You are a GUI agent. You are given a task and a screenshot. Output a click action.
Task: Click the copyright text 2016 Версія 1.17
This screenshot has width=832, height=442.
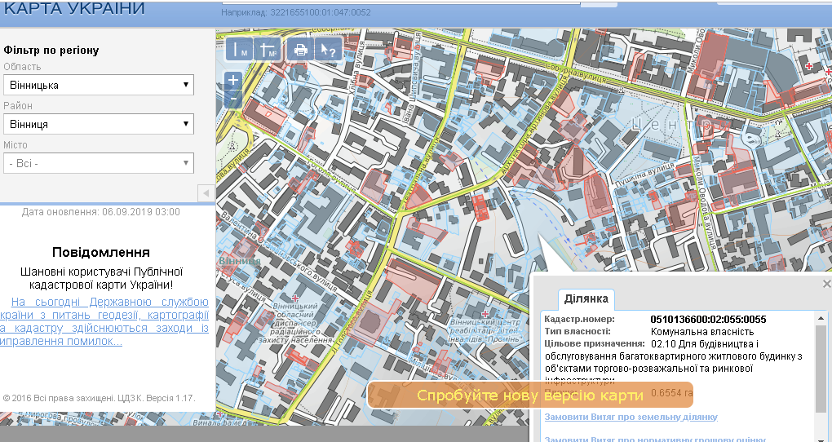[100, 398]
